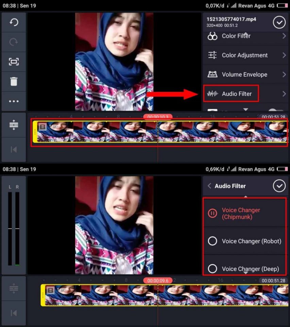
Task: Deselect Voice Changer (Chipmunk) radio
Action: point(212,213)
